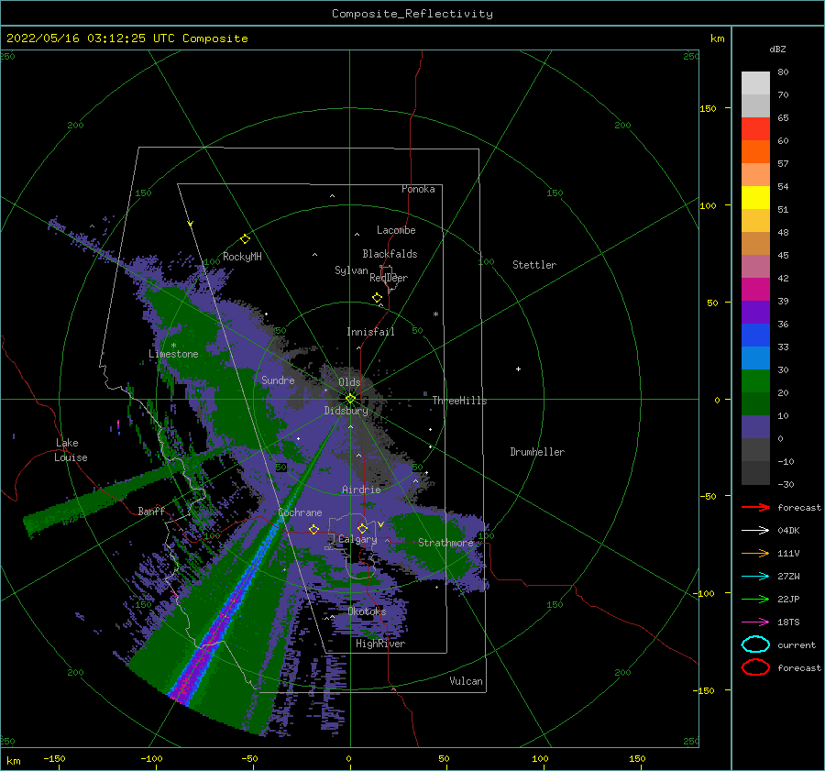Click the km unit label at bottom left
This screenshot has height=771, width=825.
point(13,761)
